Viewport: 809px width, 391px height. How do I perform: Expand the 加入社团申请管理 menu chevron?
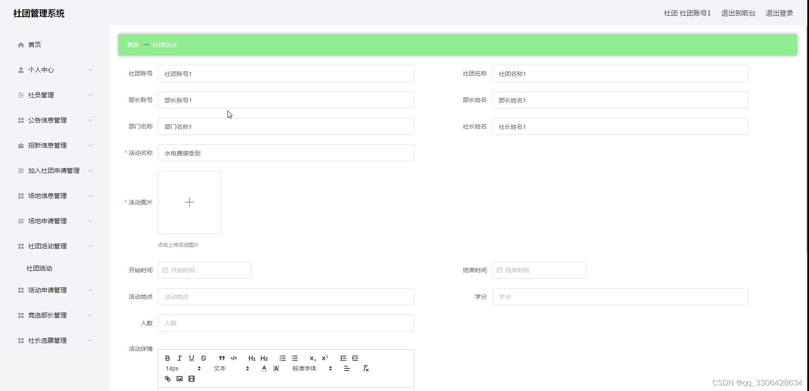click(x=90, y=171)
